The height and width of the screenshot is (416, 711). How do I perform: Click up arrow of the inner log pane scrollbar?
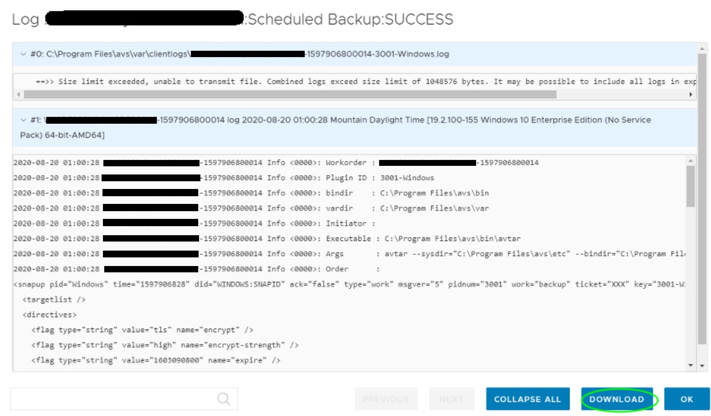coord(691,161)
